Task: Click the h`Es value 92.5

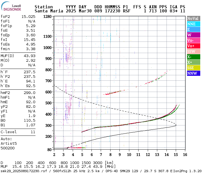Action: [x=31, y=86]
